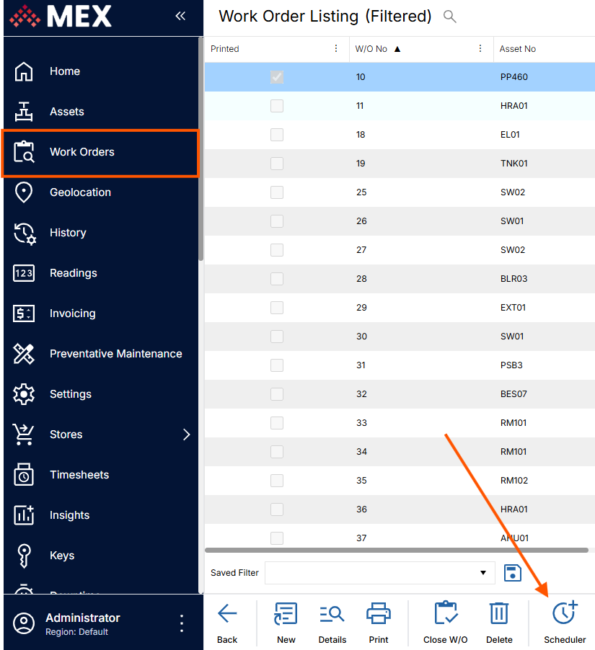595x650 pixels.
Task: Save the current filter with the disk icon
Action: coord(512,573)
